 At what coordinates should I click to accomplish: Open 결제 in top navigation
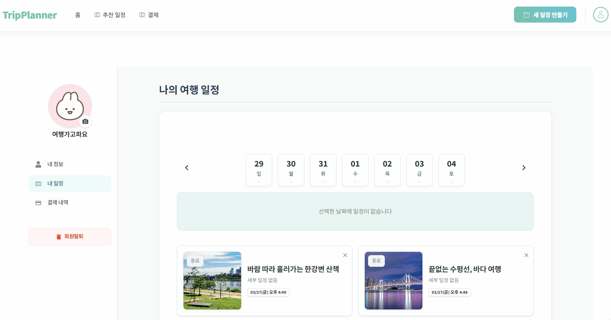click(x=149, y=15)
